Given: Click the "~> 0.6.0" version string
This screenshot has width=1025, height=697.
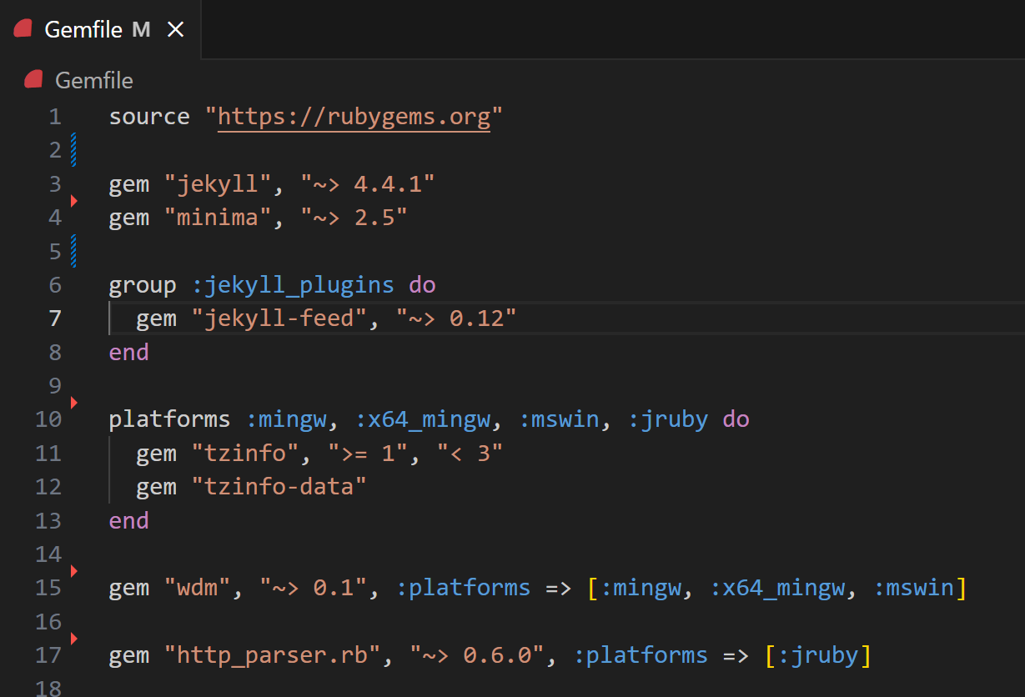Looking at the screenshot, I should coord(477,655).
